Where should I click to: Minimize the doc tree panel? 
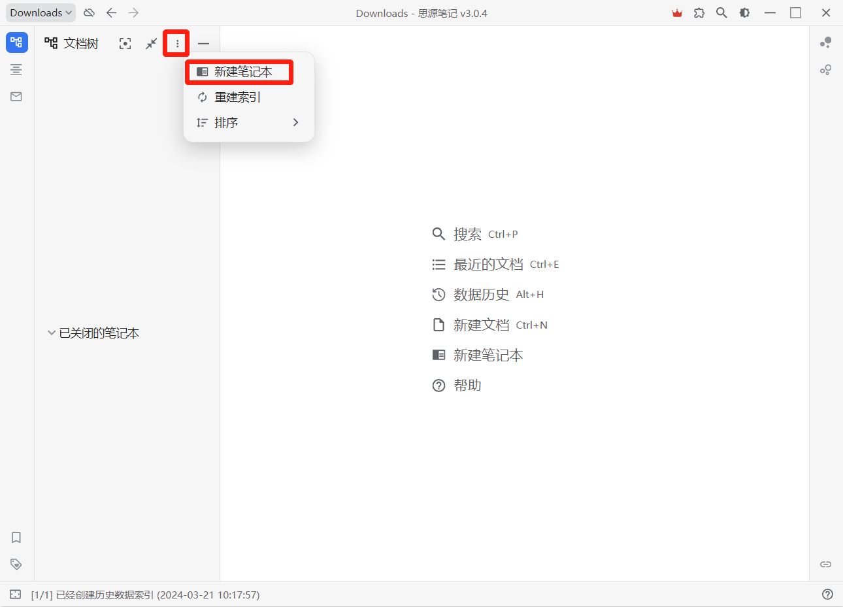coord(204,43)
